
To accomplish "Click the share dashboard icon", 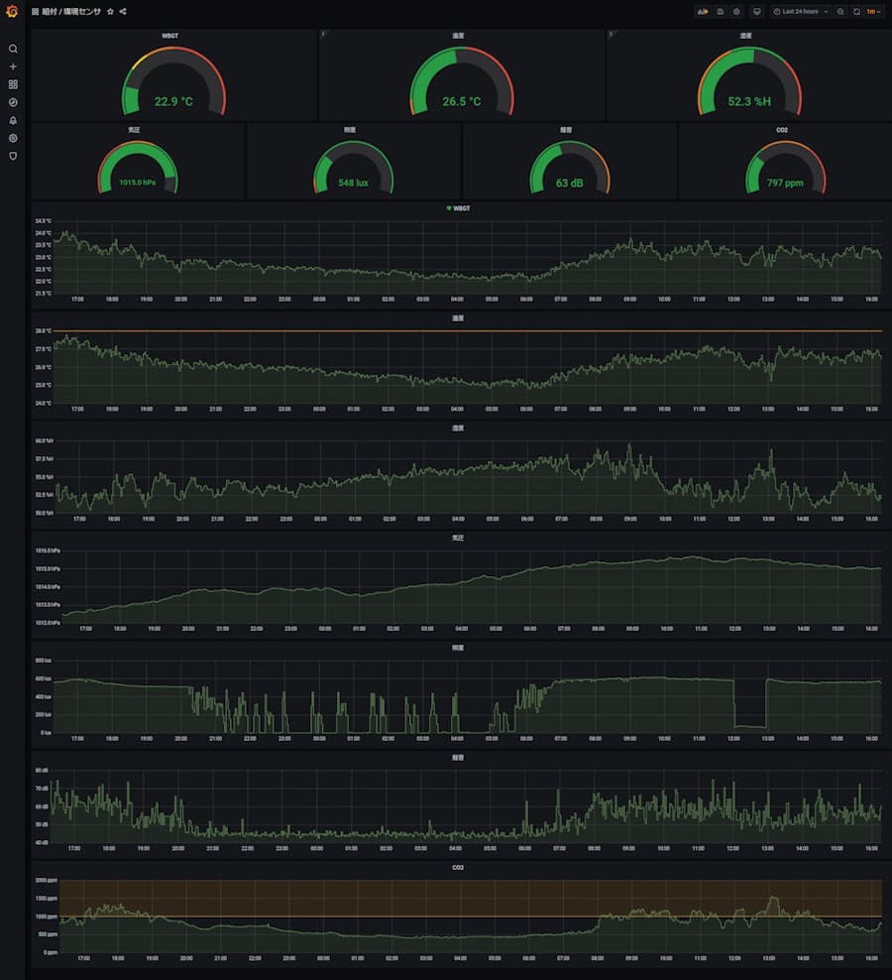I will tap(123, 12).
